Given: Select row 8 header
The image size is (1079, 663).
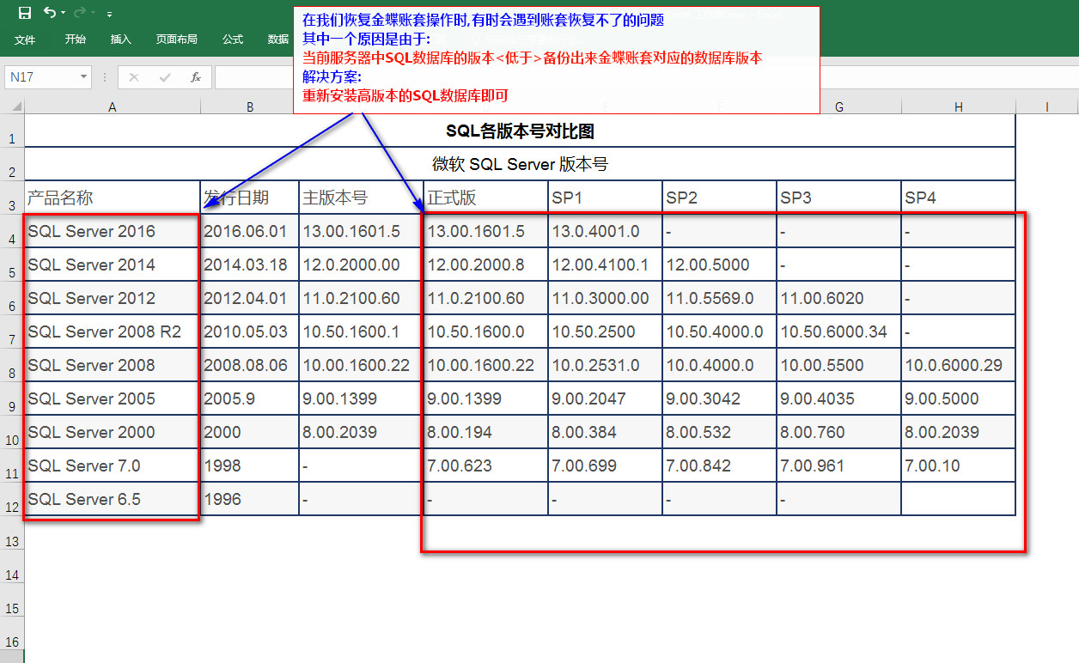Looking at the screenshot, I should click(12, 374).
